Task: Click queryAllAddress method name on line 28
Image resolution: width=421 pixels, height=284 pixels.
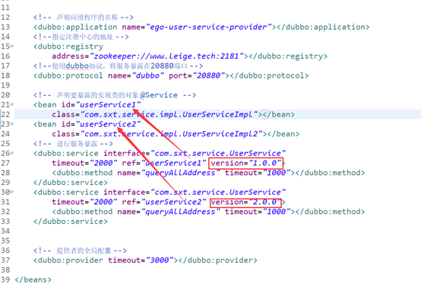Action: tap(180, 173)
